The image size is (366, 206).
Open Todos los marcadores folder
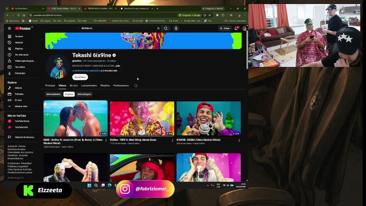tap(235, 21)
